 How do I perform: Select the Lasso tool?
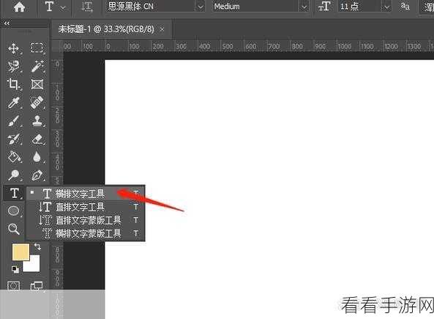click(x=14, y=67)
